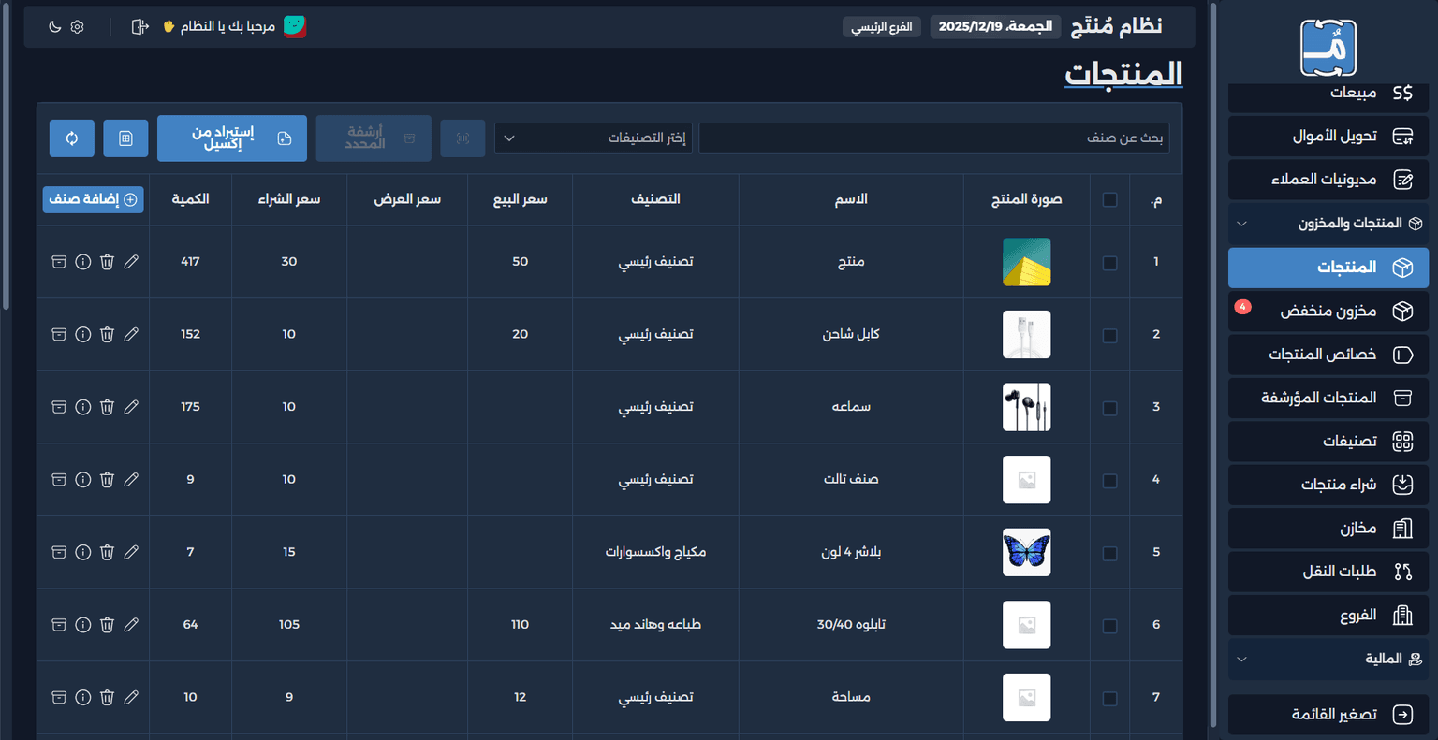
Task: Click the إضافة صنف button
Action: click(x=93, y=199)
